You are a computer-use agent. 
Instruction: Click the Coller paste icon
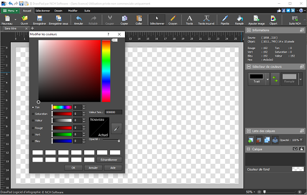[139, 20]
